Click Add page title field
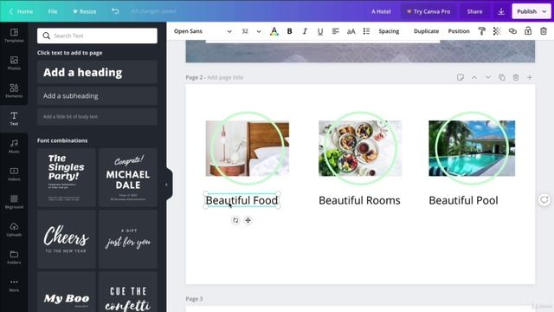 (225, 77)
